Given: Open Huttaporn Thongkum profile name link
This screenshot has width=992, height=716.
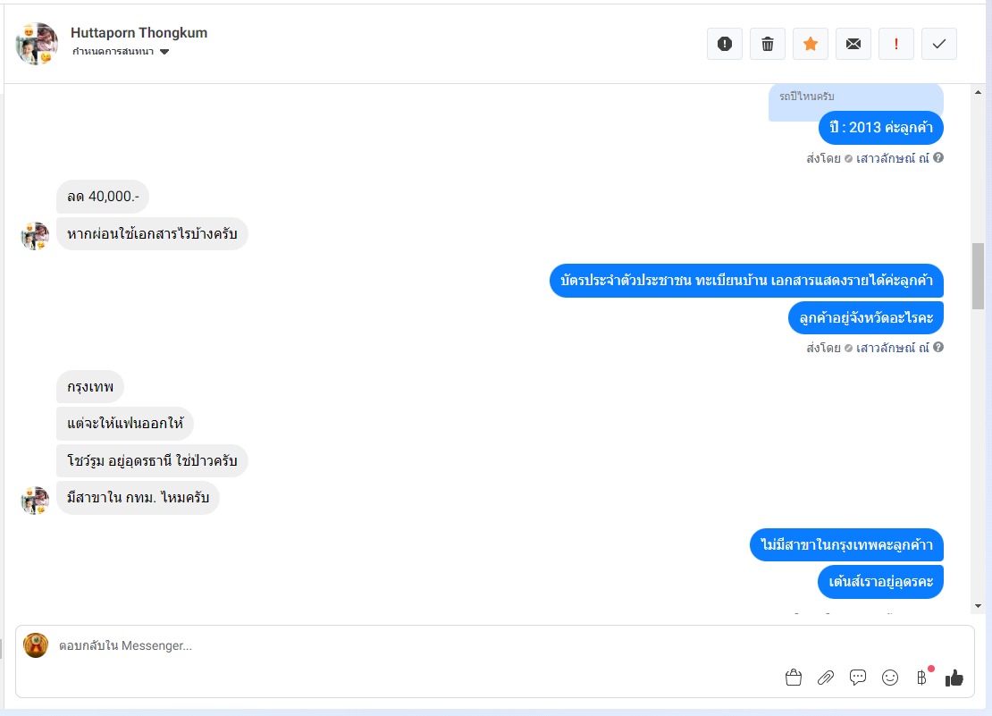Looking at the screenshot, I should (139, 33).
